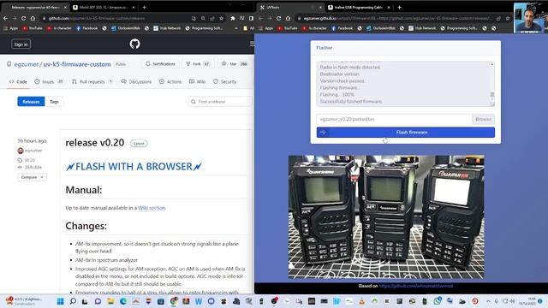Viewport: 548px width, 308px height.
Task: Click the three radios photo
Action: point(386,216)
